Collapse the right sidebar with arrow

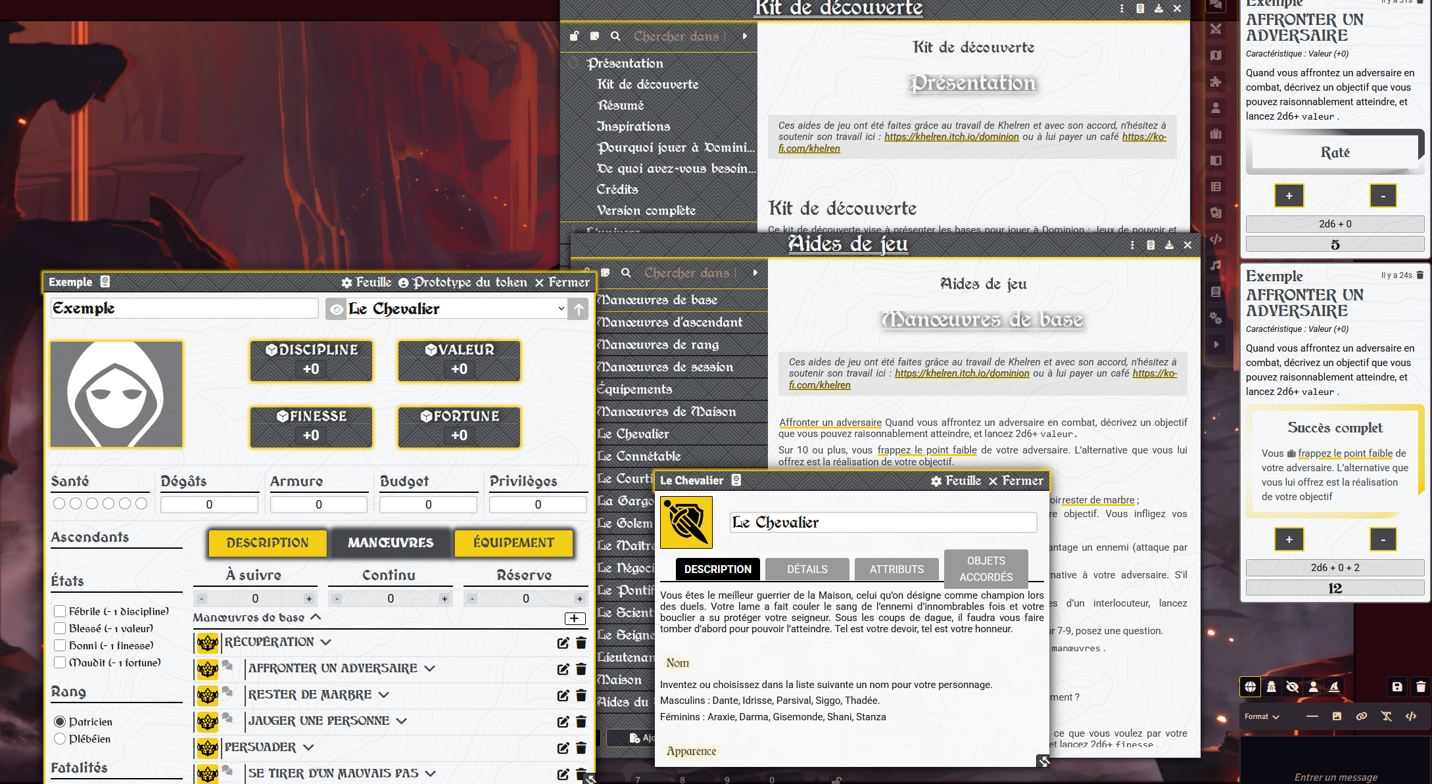click(x=1216, y=344)
